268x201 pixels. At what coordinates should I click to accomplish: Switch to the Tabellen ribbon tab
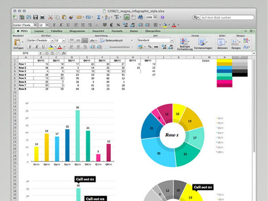(56, 31)
